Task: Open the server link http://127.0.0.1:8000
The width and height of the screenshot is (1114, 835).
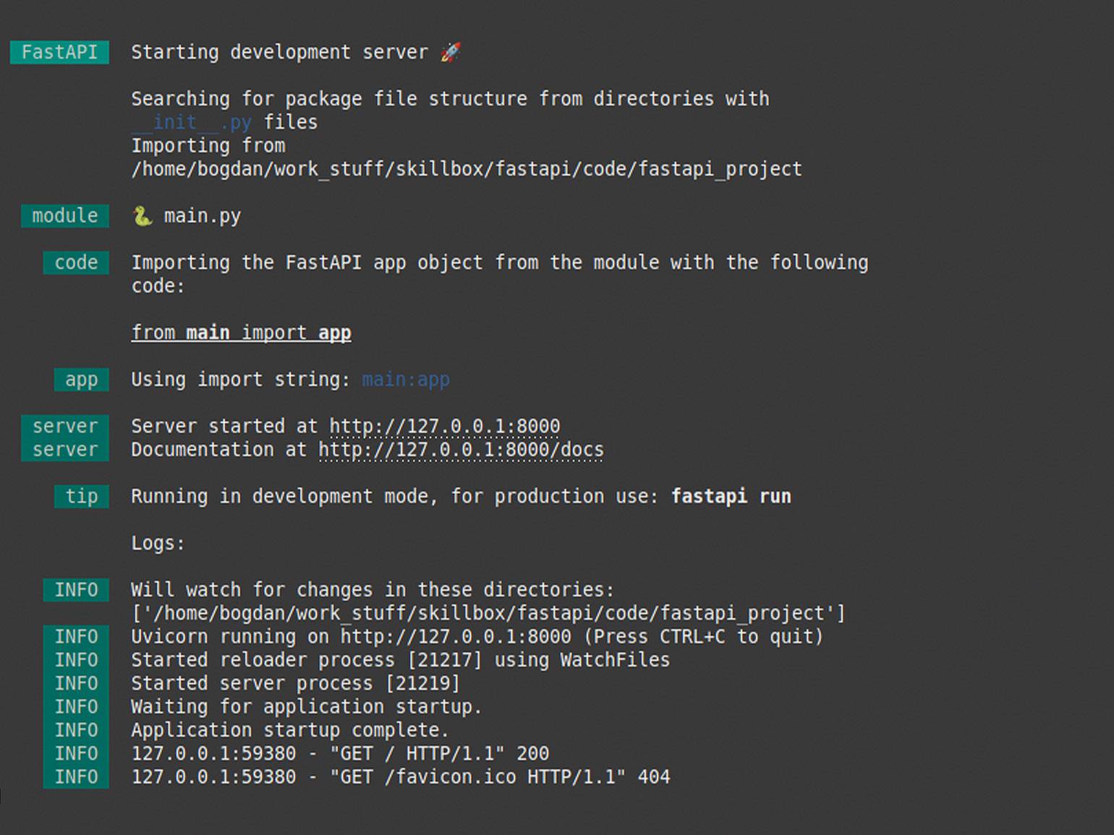Action: click(444, 427)
